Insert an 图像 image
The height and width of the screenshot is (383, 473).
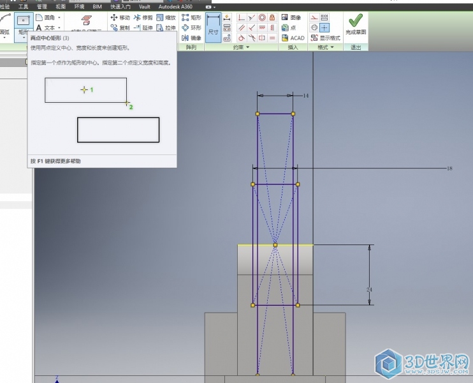tap(293, 18)
